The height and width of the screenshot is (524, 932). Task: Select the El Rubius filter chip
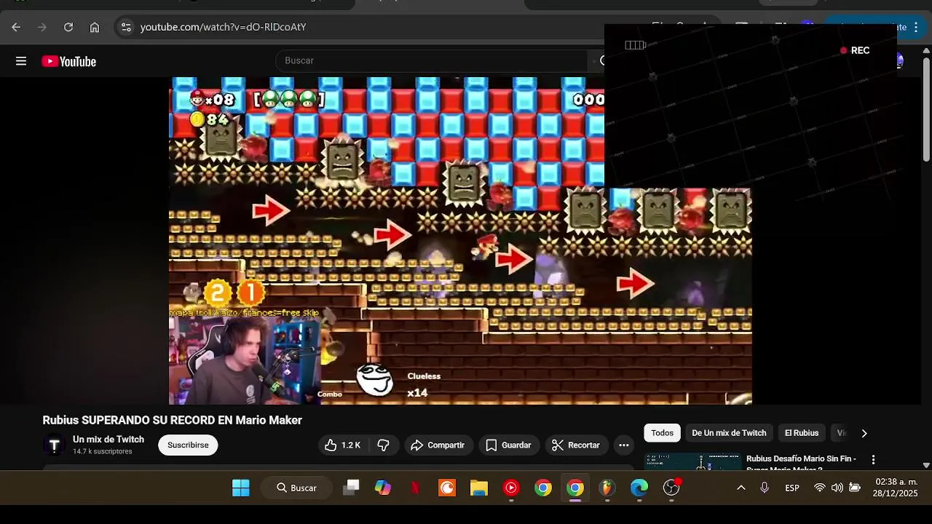802,433
